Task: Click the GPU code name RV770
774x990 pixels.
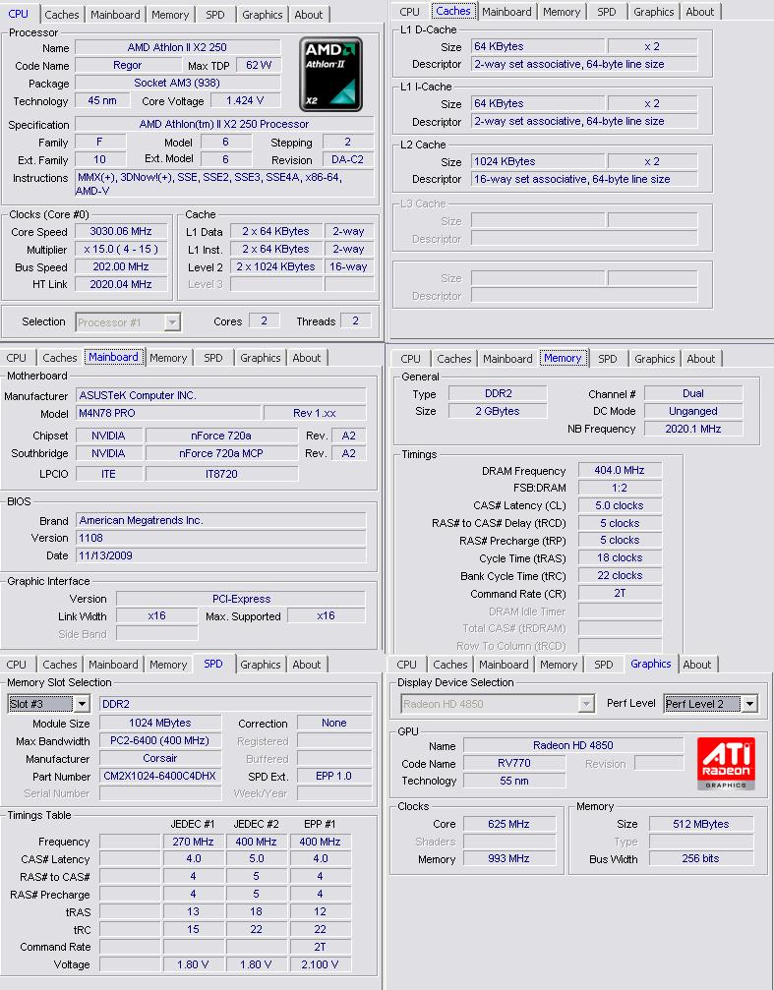Action: pyautogui.click(x=513, y=763)
